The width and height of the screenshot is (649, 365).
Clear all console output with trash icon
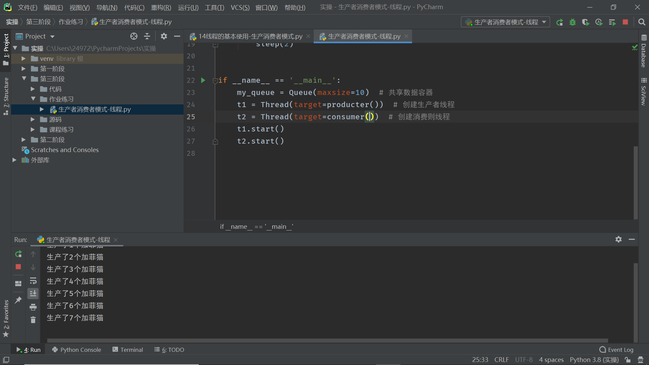pos(33,320)
